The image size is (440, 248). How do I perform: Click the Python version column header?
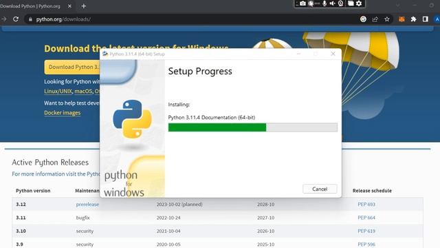(33, 191)
